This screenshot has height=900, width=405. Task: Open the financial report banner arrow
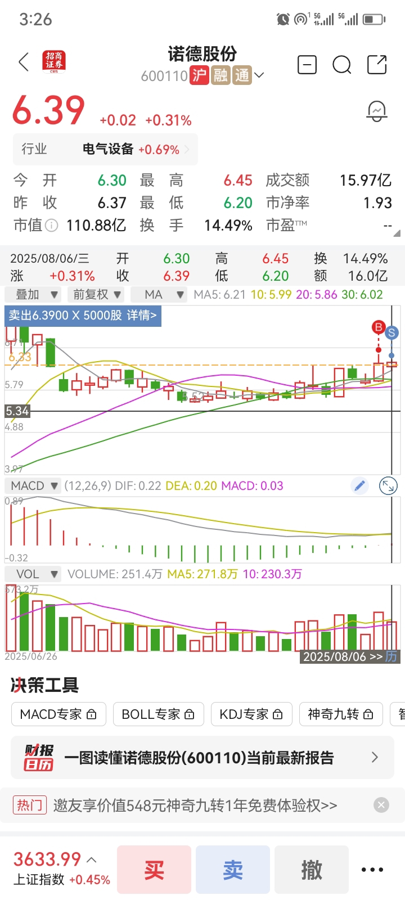(375, 758)
